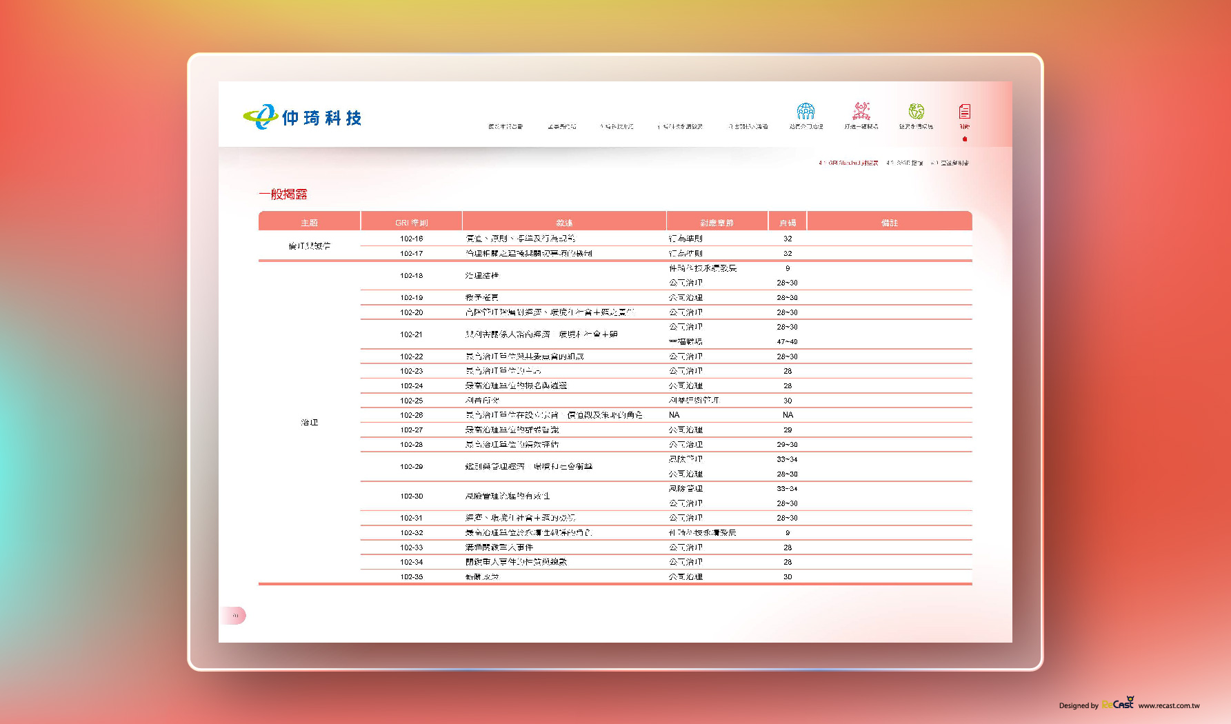Click the 仲琦科技 company logo

[302, 117]
